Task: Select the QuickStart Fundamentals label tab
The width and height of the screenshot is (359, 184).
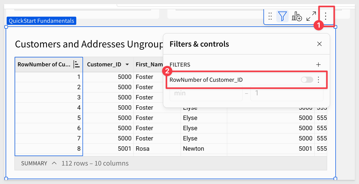Action: click(41, 21)
